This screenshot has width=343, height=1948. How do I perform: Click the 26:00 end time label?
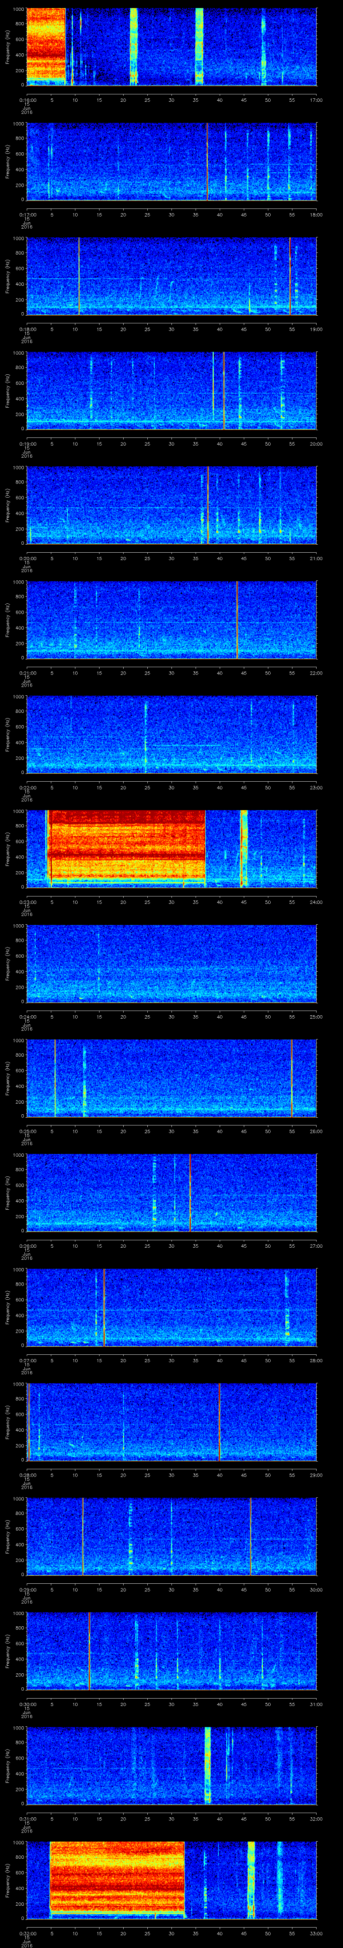click(x=316, y=1131)
